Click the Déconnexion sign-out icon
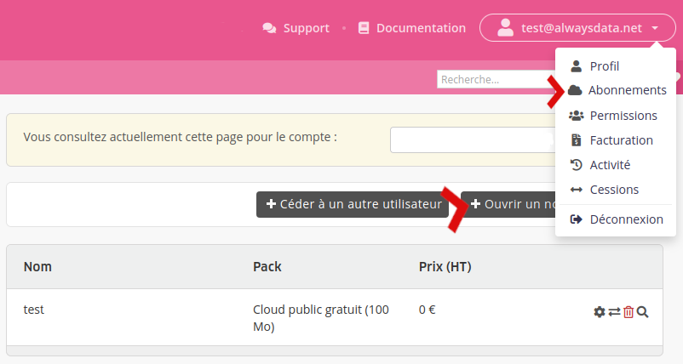683x364 pixels. [x=576, y=219]
